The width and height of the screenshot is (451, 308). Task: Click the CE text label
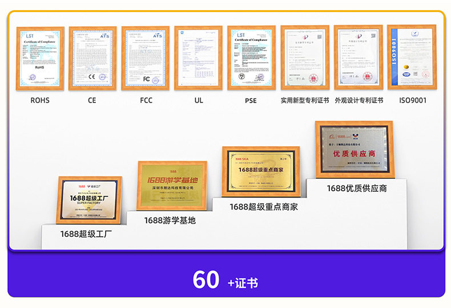[92, 100]
